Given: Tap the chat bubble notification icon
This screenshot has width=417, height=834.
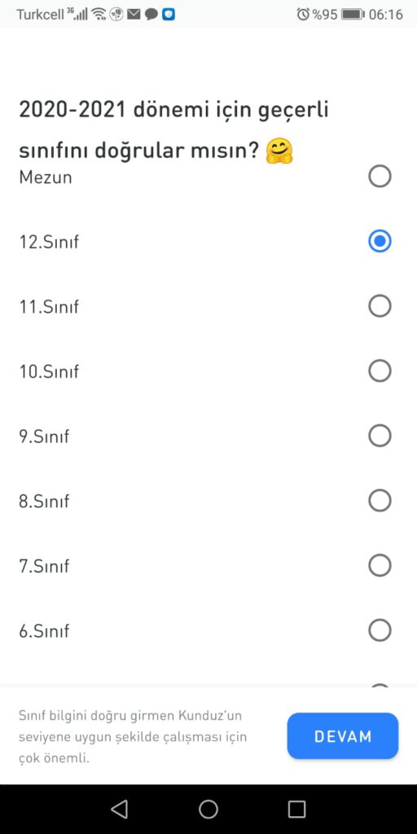Looking at the screenshot, I should pos(151,15).
